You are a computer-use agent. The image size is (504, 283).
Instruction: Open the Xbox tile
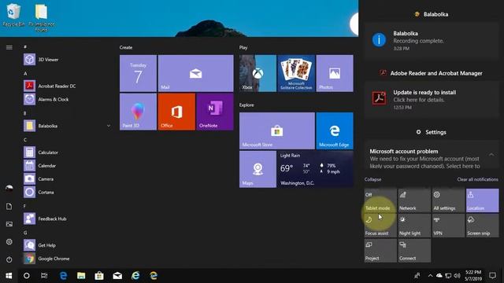258,73
